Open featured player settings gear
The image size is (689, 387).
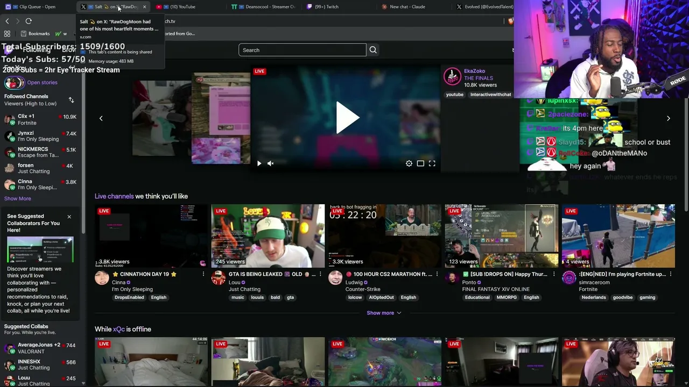coord(409,163)
